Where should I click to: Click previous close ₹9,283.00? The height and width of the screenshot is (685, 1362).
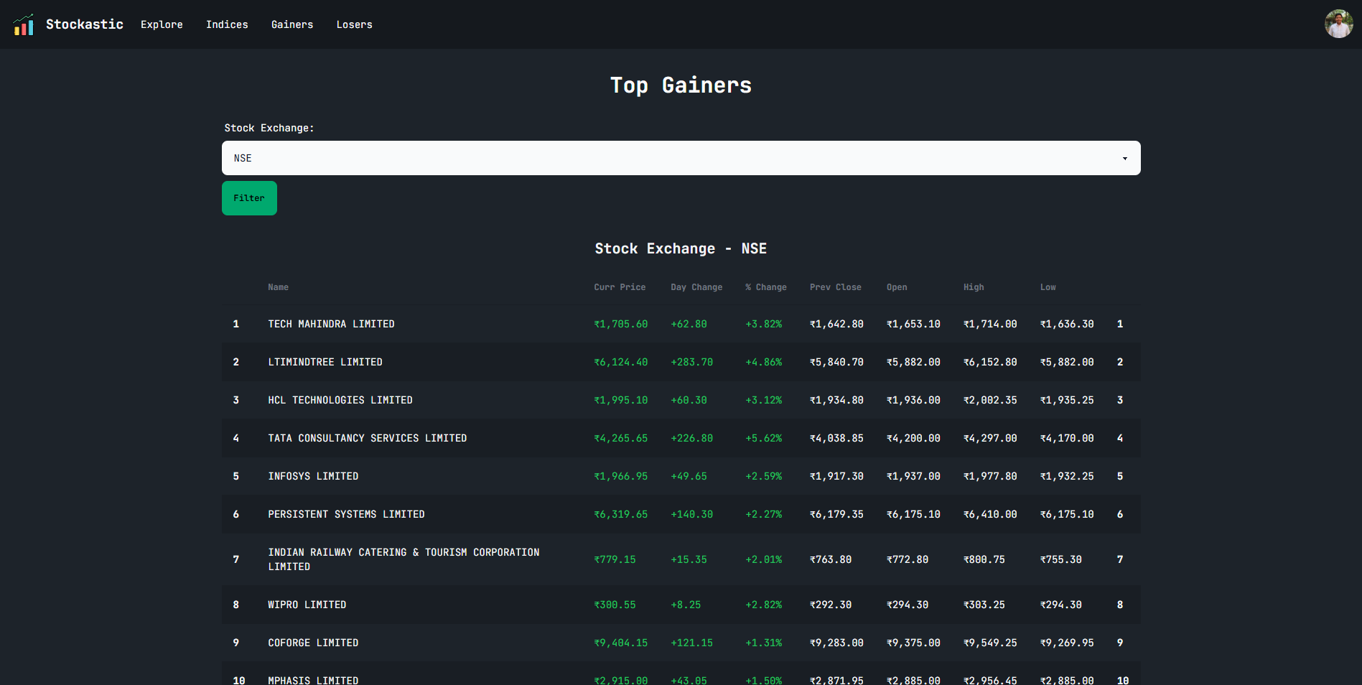coord(837,643)
